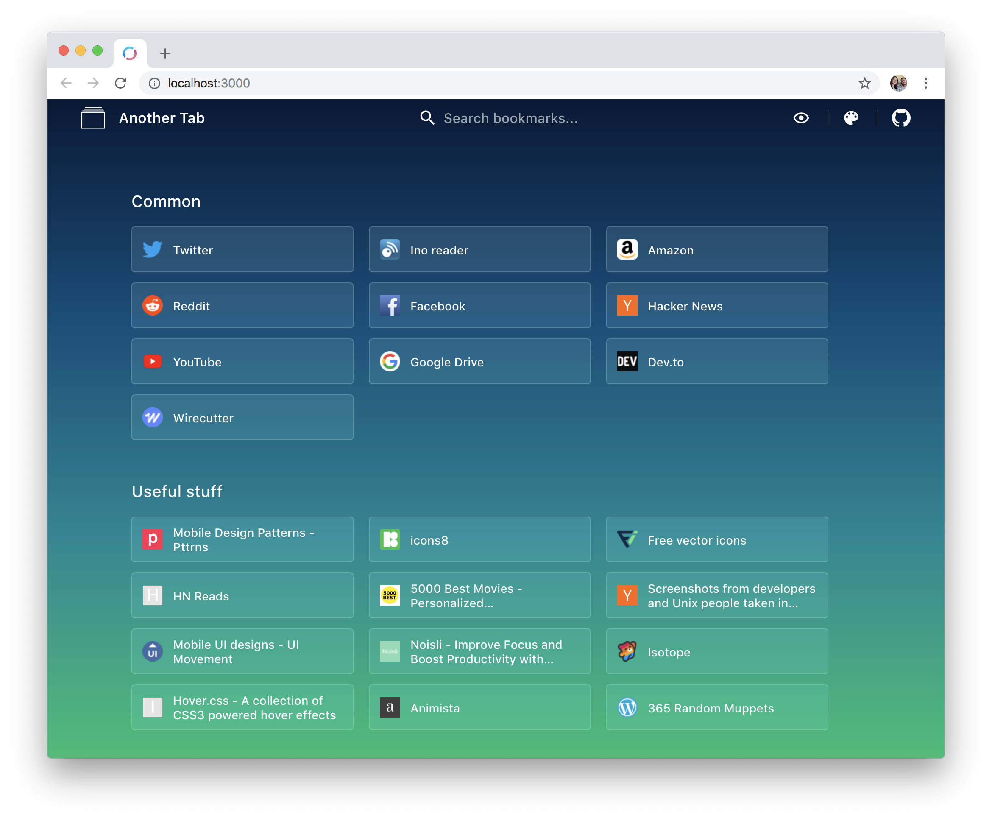Screen dimensions: 992x821
Task: Click the Reddit icon
Action: (x=153, y=306)
